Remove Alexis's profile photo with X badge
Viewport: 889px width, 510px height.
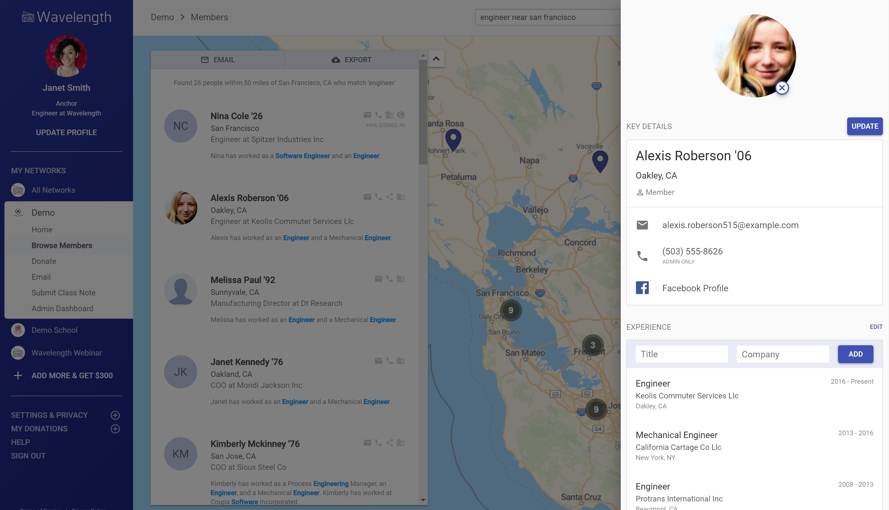(x=782, y=88)
